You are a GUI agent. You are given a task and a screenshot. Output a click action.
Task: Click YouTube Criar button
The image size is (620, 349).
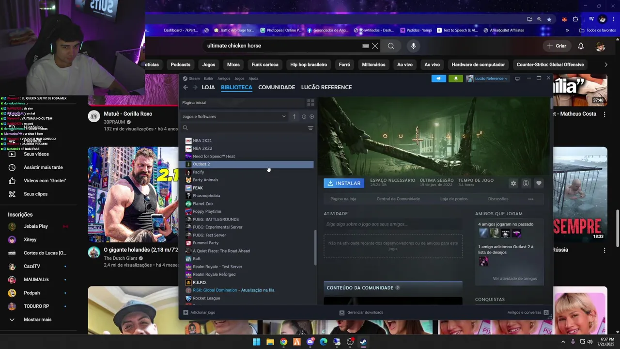(557, 46)
